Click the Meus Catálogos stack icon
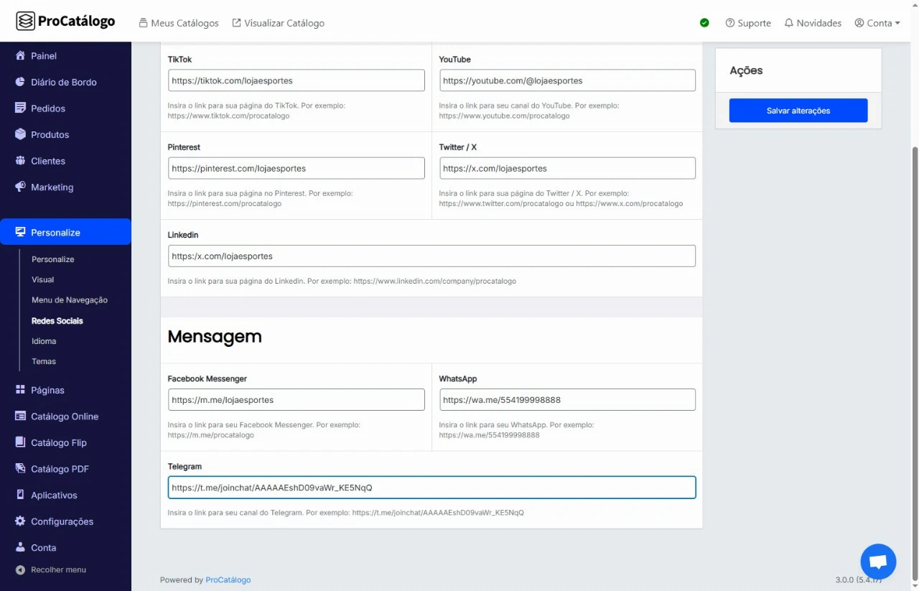The height and width of the screenshot is (591, 919). pos(143,23)
